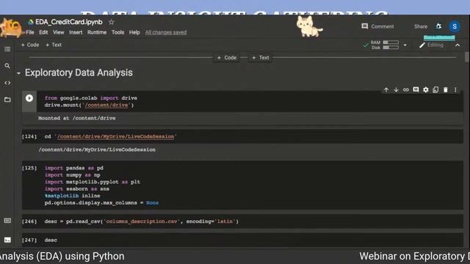
Task: Open the Runtime menu
Action: coord(97,32)
